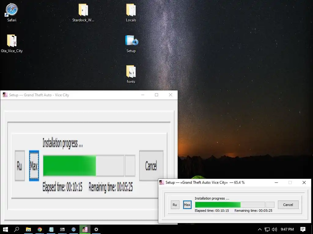Image resolution: width=313 pixels, height=234 pixels.
Task: Click Cancel in the large setup window
Action: [151, 165]
